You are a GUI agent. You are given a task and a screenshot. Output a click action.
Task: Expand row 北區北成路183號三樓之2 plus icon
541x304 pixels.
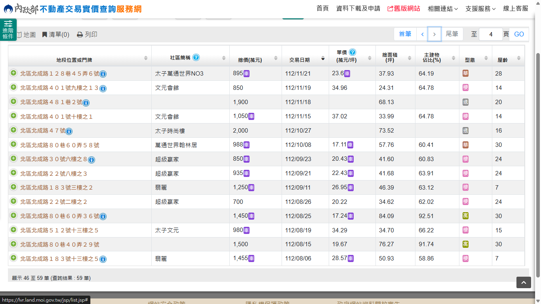click(13, 187)
